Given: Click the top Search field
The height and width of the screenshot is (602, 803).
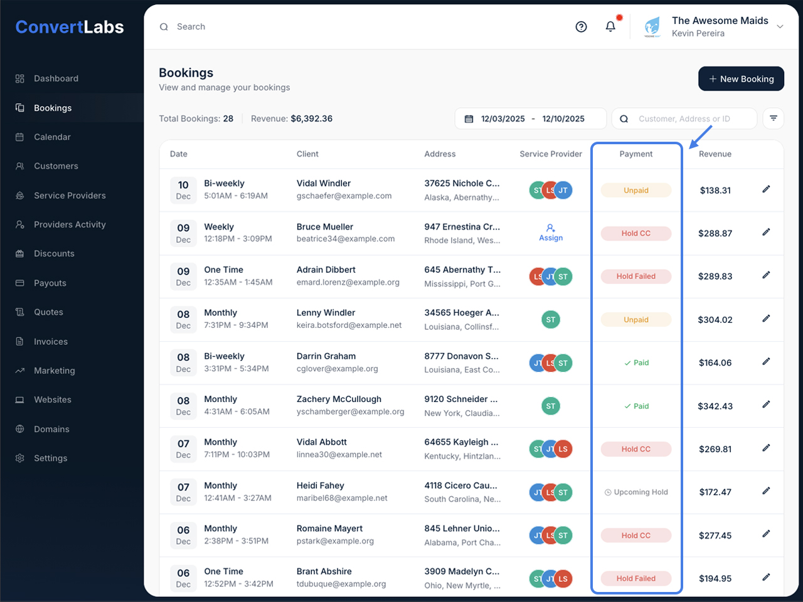Looking at the screenshot, I should 314,27.
